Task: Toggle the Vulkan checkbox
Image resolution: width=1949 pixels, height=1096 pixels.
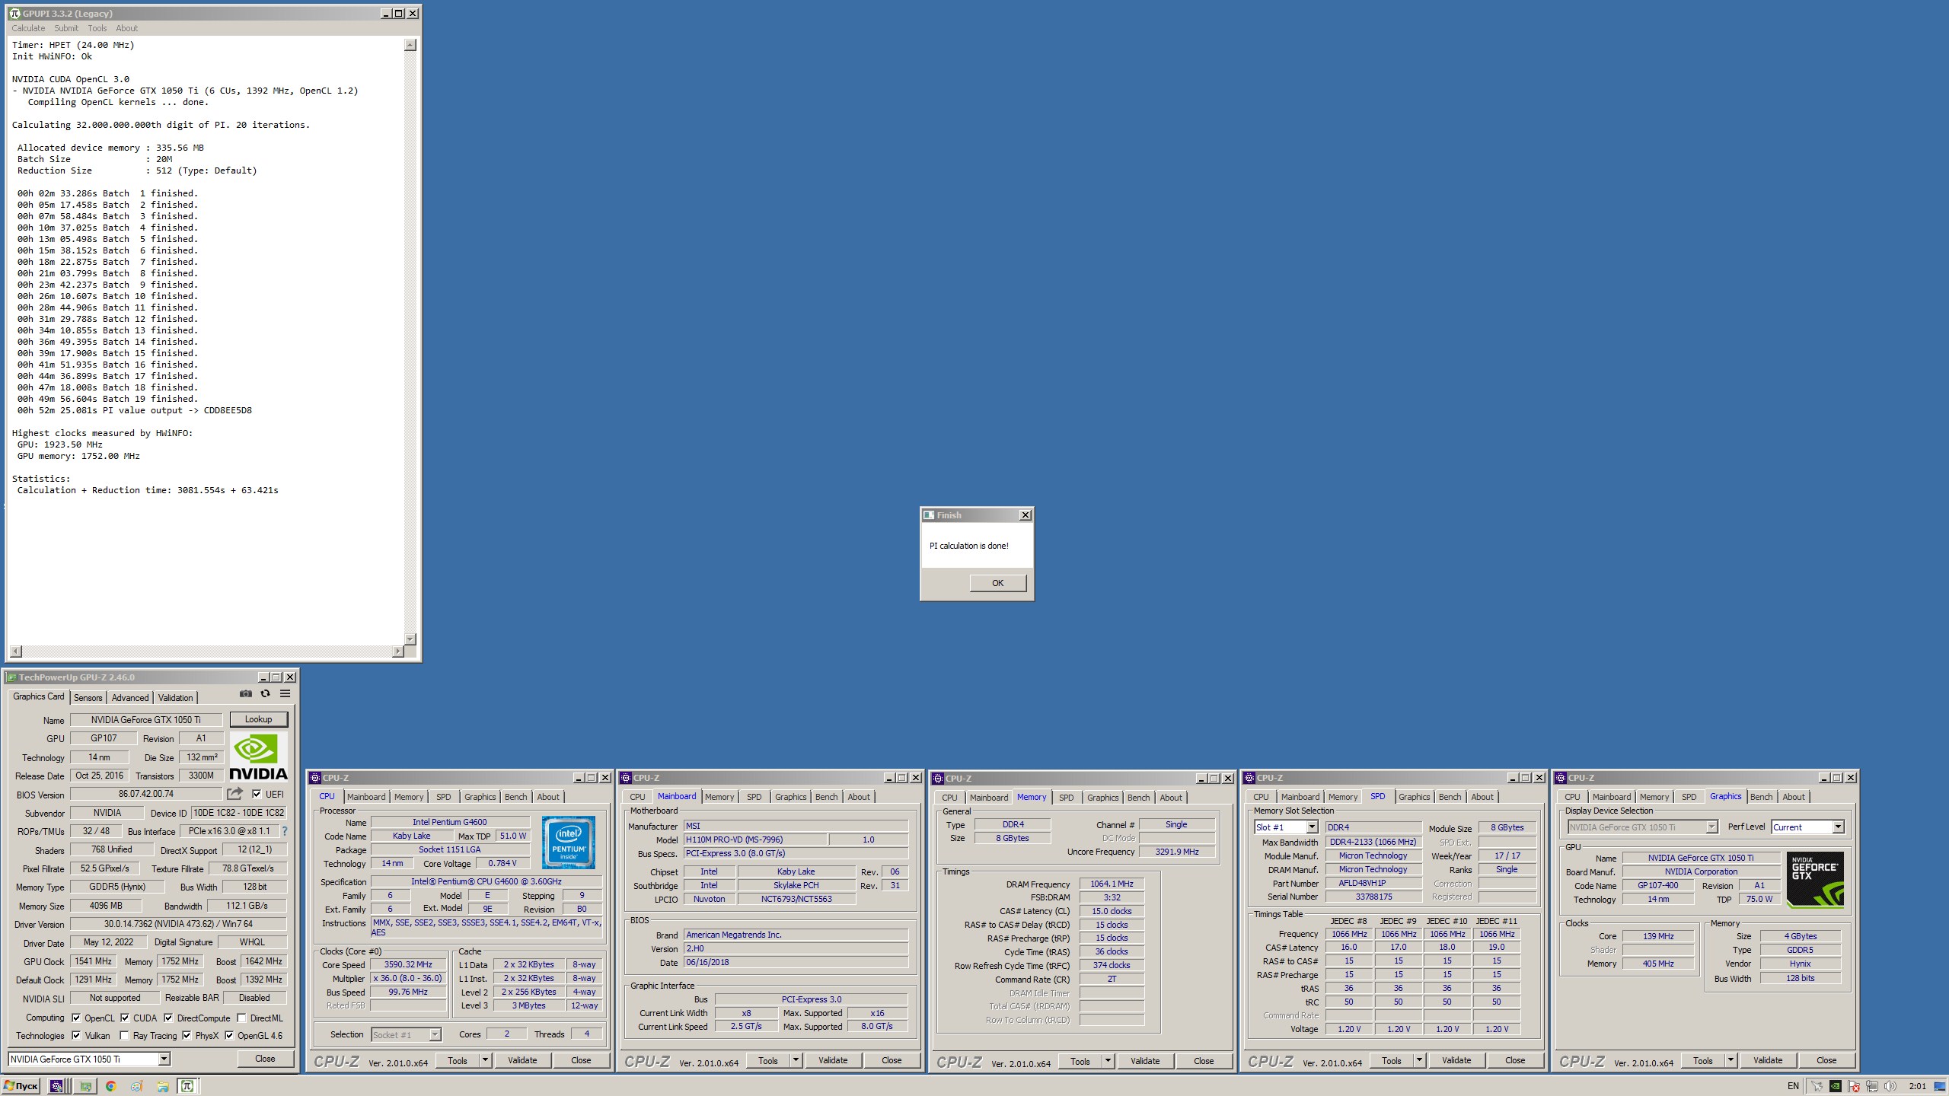Action: pyautogui.click(x=76, y=1035)
